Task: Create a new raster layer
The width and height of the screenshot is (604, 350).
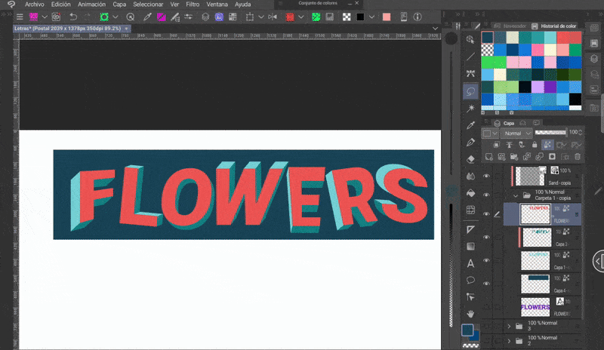Action: pos(488,157)
